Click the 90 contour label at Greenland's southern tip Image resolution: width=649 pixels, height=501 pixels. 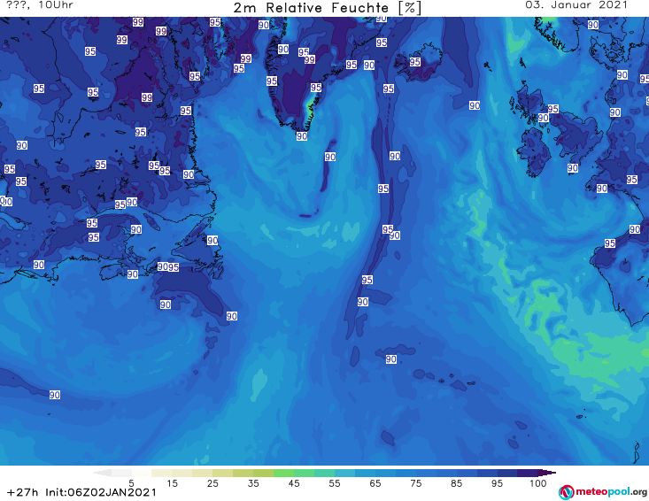[302, 136]
